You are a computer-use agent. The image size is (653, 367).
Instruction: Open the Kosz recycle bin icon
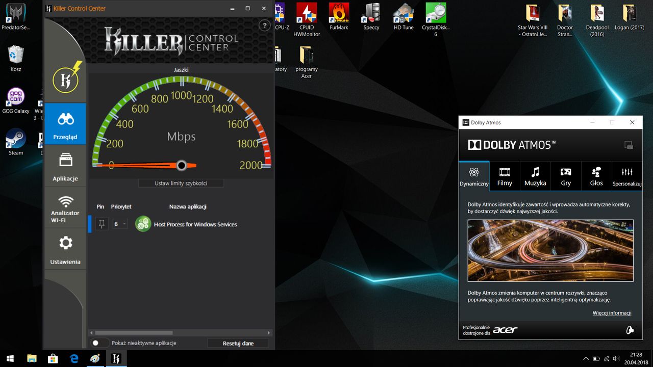[x=16, y=58]
